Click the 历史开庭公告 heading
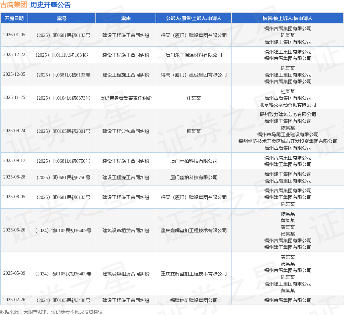The height and width of the screenshot is (315, 344). point(50,5)
